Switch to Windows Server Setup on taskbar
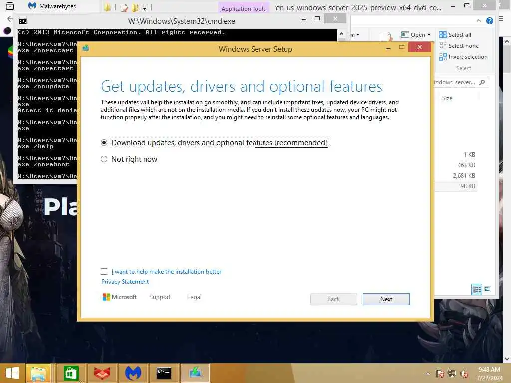 [x=195, y=373]
